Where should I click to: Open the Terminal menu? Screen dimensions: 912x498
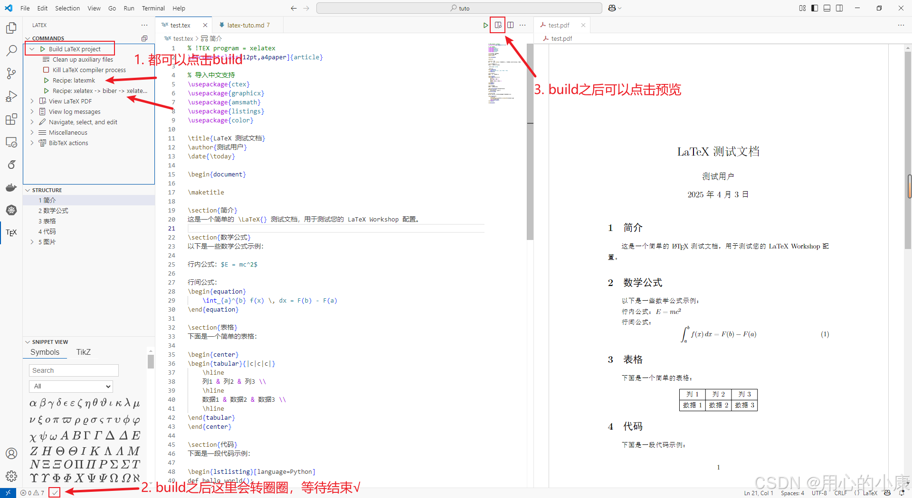[x=153, y=8]
